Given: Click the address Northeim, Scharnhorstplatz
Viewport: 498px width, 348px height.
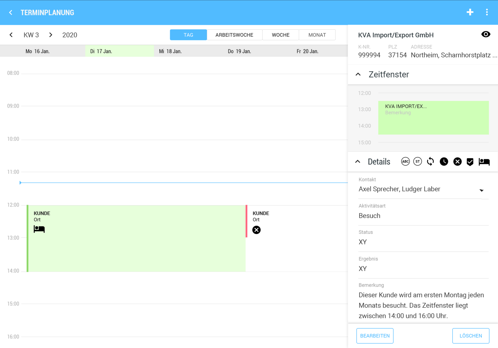Looking at the screenshot, I should (x=454, y=55).
